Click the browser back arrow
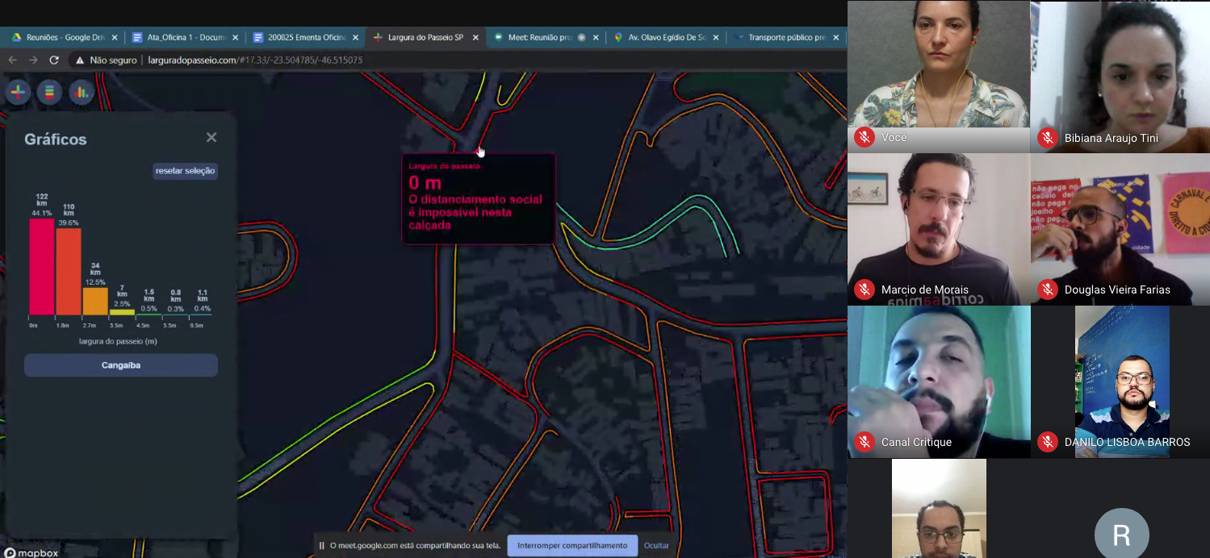1210x558 pixels. pyautogui.click(x=12, y=60)
